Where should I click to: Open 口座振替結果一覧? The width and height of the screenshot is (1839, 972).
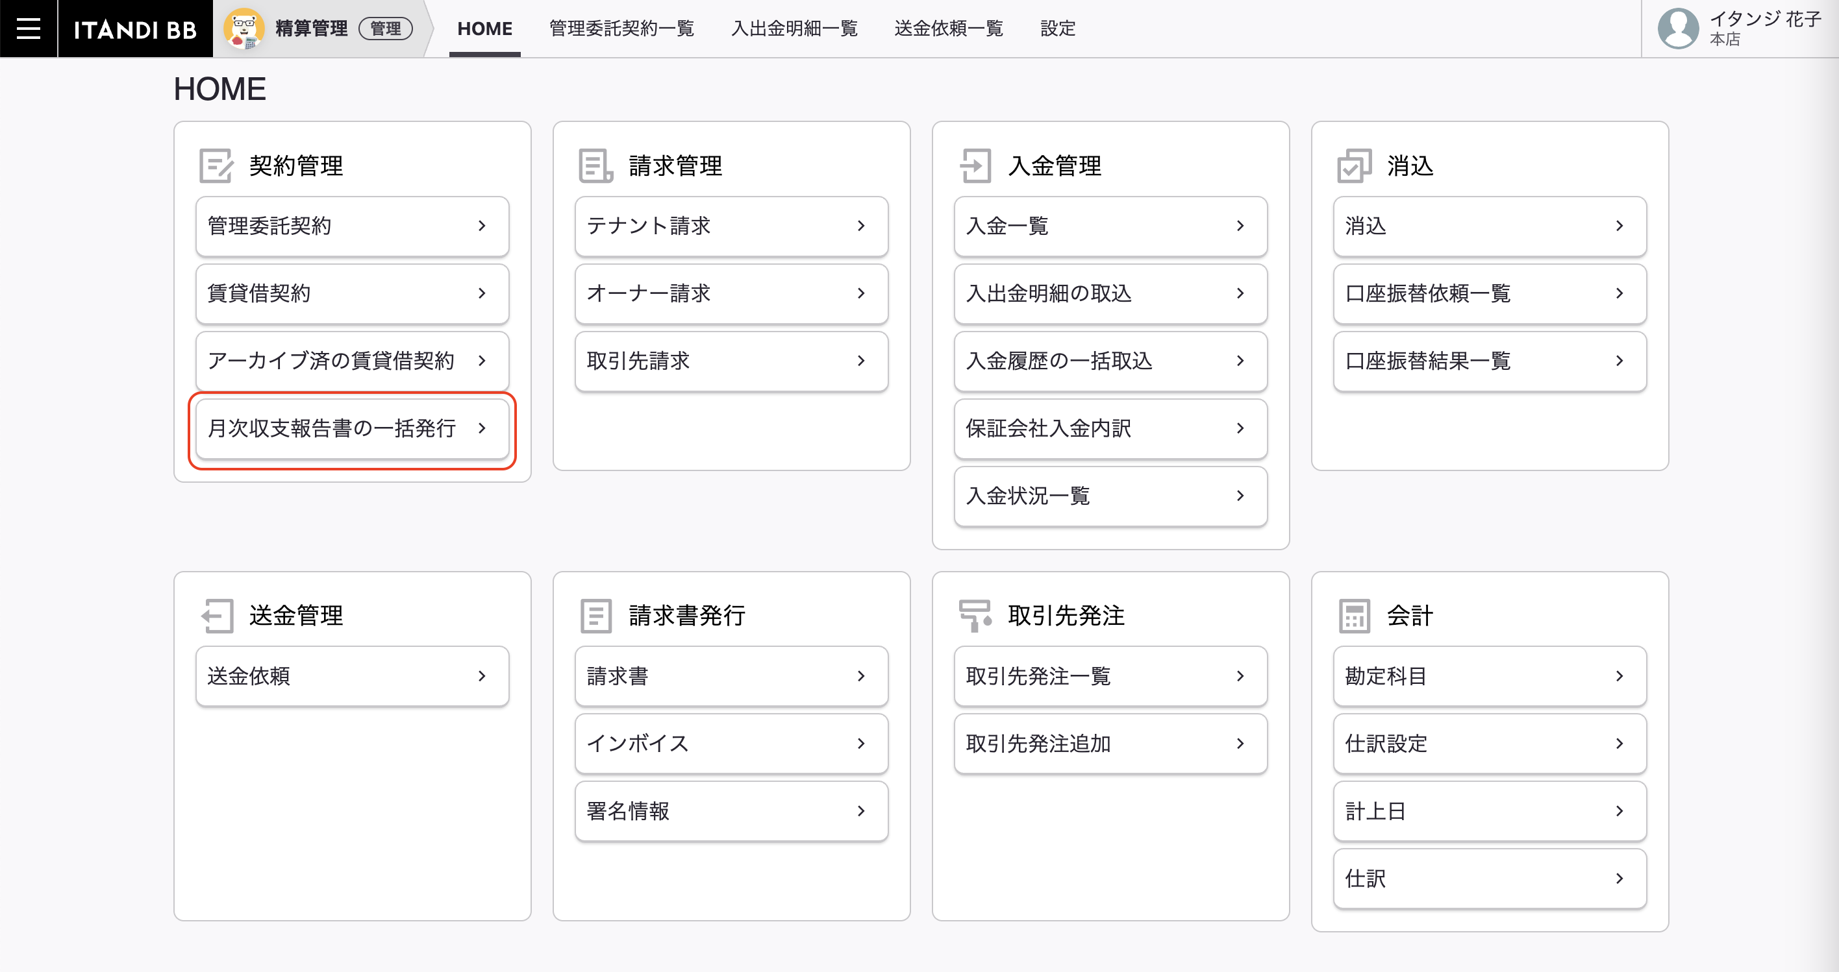(1490, 361)
